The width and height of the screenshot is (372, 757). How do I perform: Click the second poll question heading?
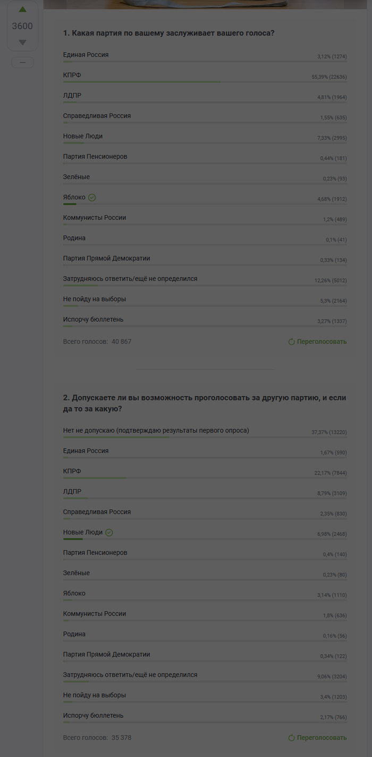pyautogui.click(x=205, y=403)
